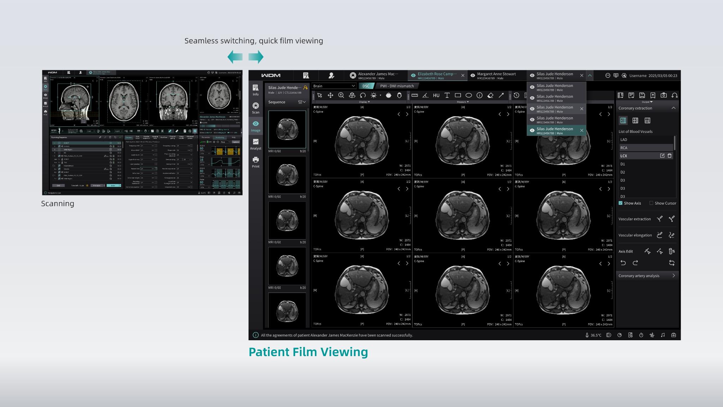Select the eraser tool

click(490, 95)
